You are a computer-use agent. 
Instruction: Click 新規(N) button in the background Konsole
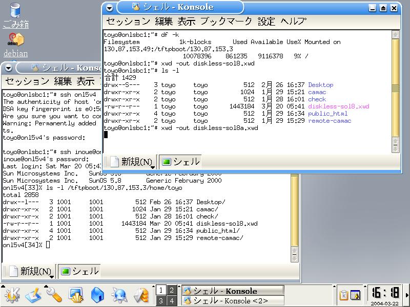[x=32, y=271]
